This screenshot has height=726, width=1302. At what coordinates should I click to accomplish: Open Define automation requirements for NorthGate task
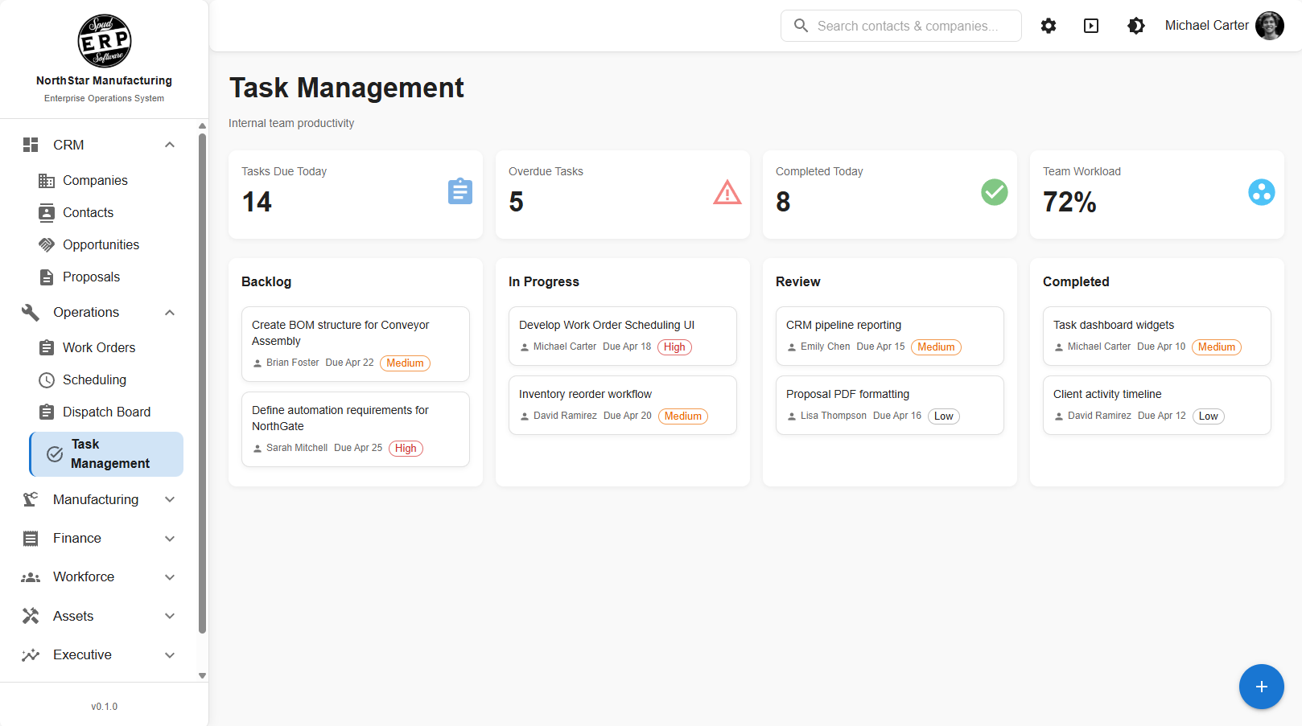pos(356,429)
